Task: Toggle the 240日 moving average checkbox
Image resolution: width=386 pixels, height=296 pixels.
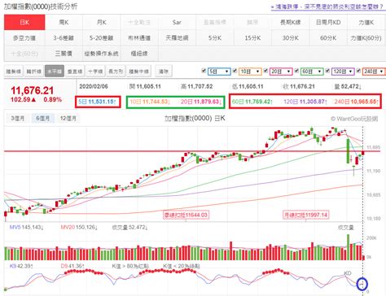Action: (x=358, y=71)
